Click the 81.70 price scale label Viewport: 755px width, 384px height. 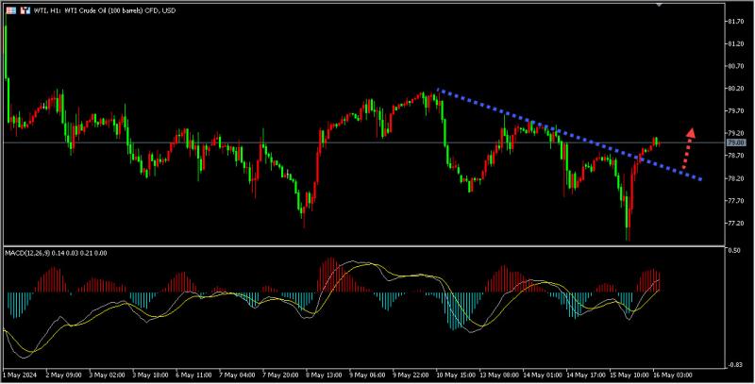tap(735, 21)
